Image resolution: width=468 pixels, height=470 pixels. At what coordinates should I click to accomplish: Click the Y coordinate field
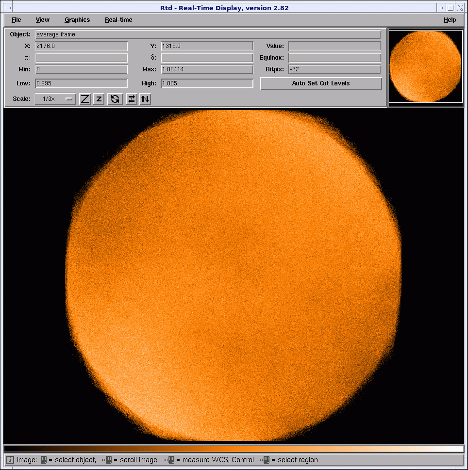tap(207, 46)
